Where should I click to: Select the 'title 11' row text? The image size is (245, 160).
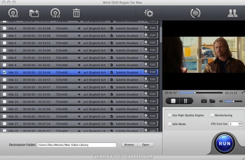click(x=13, y=80)
